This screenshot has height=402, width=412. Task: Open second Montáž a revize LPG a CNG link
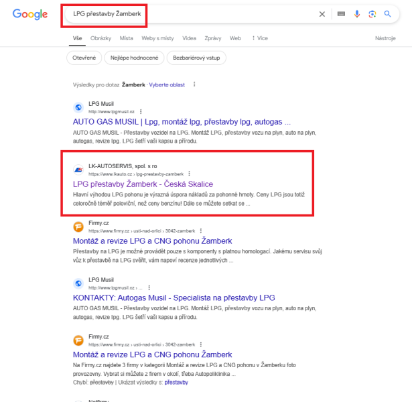coord(152,354)
